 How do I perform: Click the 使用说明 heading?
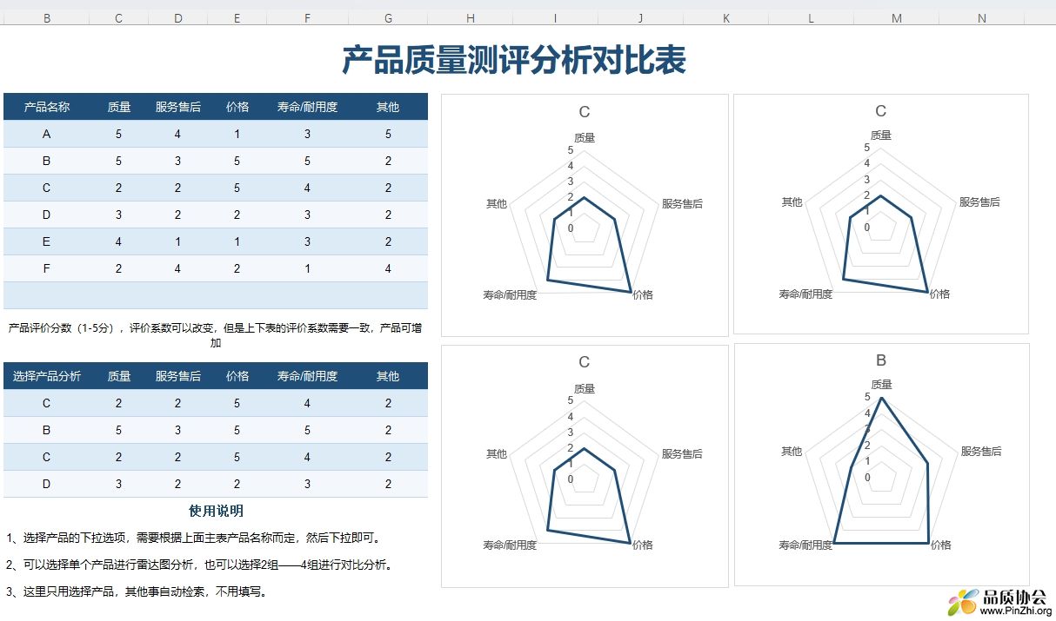point(216,511)
